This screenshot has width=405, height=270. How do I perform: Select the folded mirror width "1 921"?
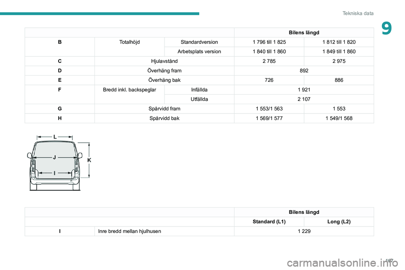coord(304,90)
